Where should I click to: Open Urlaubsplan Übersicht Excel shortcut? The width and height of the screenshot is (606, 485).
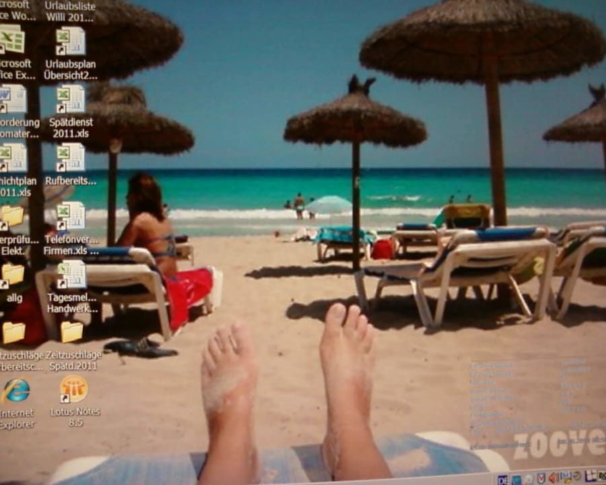[x=70, y=42]
